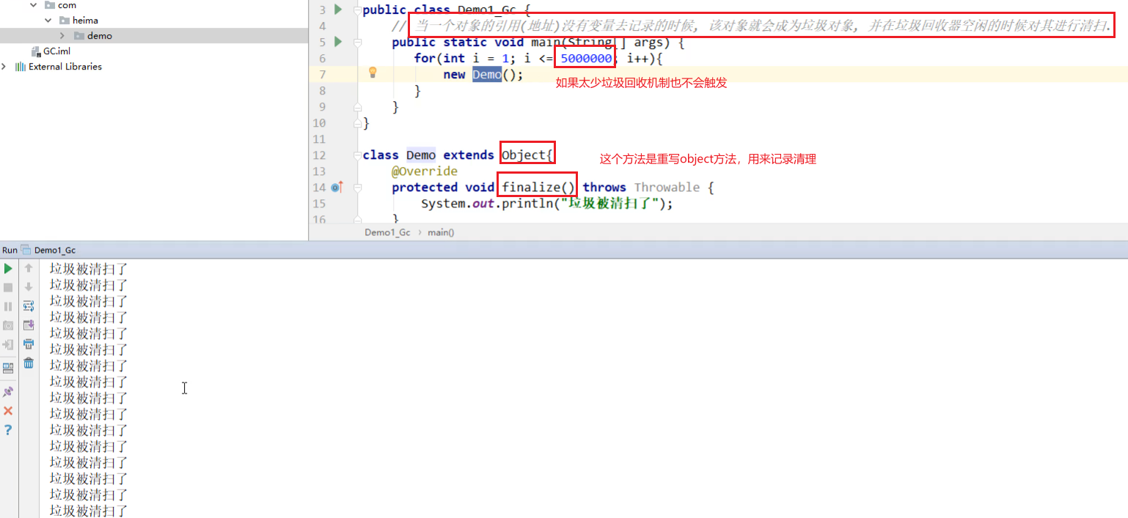Click the Scroll to End icon
Image resolution: width=1128 pixels, height=518 pixels.
(x=29, y=325)
